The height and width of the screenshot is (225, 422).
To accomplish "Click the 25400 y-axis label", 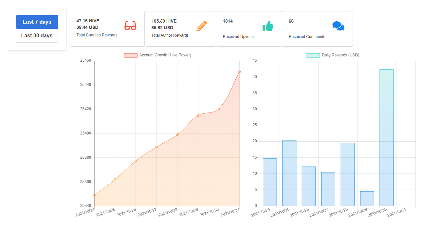I will coord(85,133).
